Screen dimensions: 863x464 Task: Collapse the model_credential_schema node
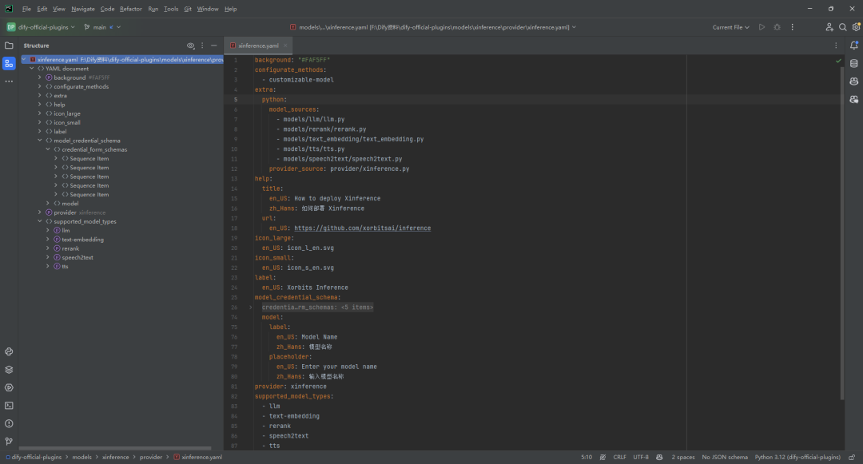tap(40, 141)
